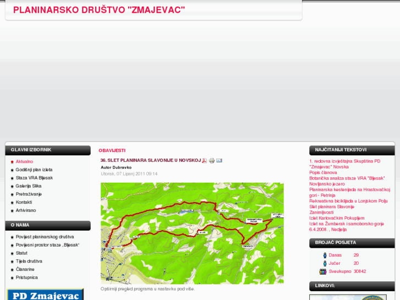This screenshot has width=400, height=300.
Task: Open Tijela društva page
Action: (29, 261)
